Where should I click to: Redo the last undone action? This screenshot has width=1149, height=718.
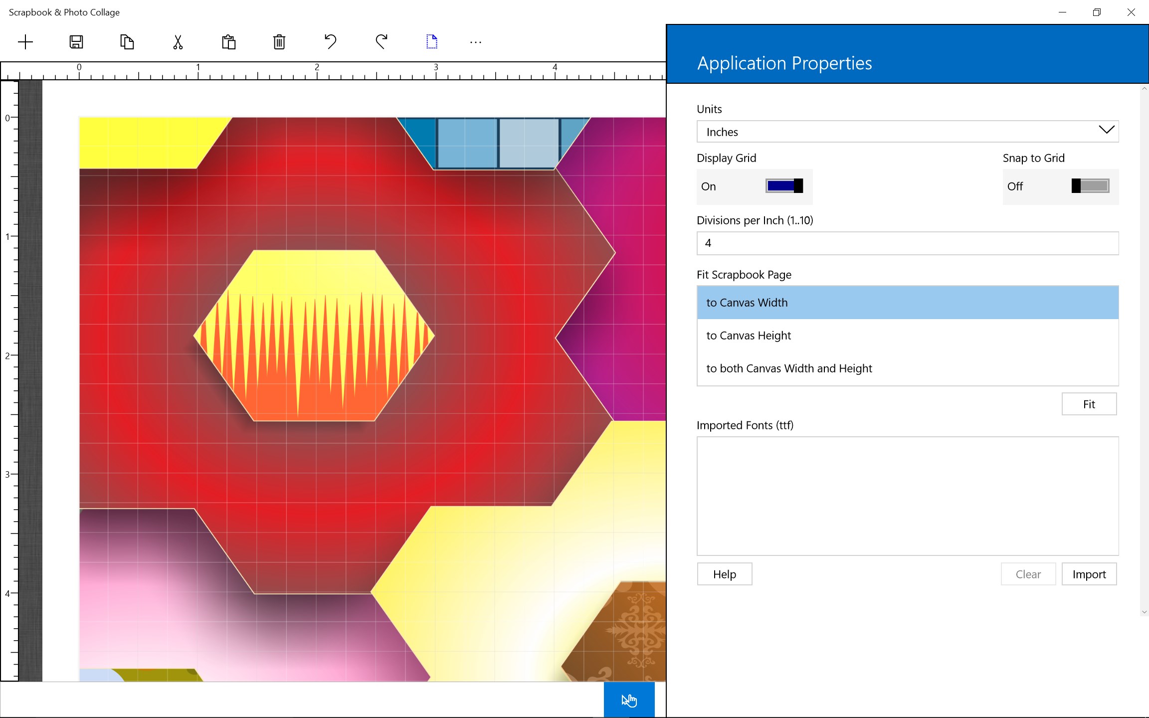click(381, 42)
